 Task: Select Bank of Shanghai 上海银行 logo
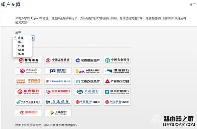tap(58, 113)
